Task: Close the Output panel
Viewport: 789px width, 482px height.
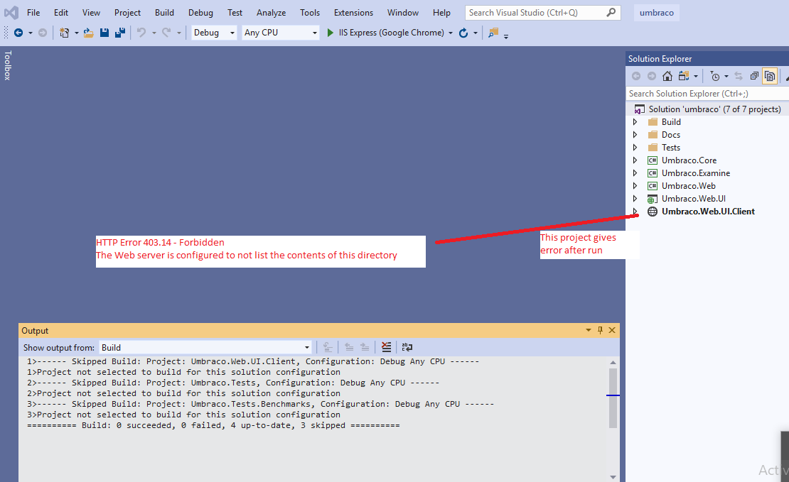Action: (612, 330)
